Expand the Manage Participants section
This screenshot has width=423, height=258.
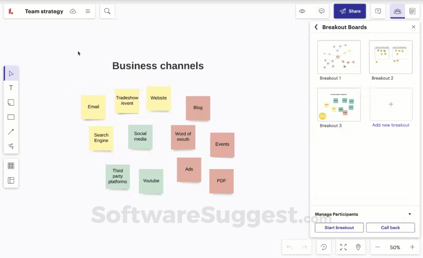click(x=410, y=214)
